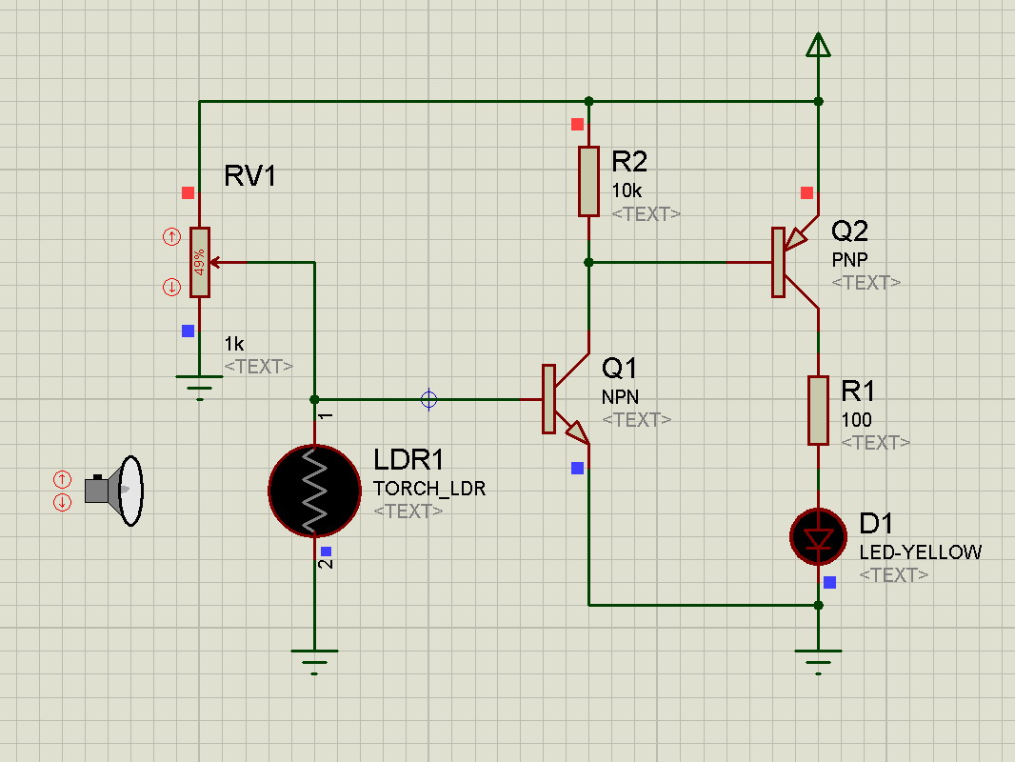Select the D1 yellow LED symbol
The image size is (1015, 762).
tap(818, 536)
